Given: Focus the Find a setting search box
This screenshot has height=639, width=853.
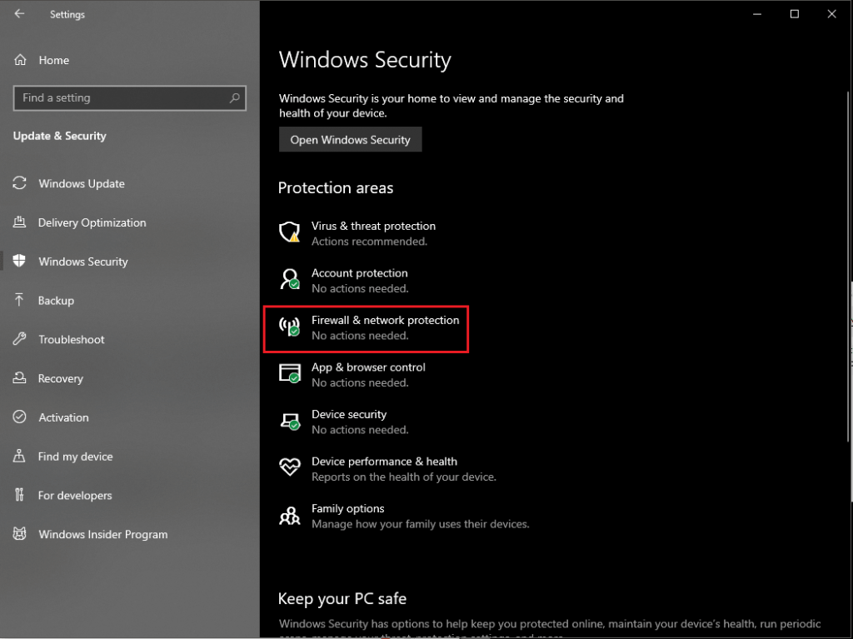Looking at the screenshot, I should point(129,98).
